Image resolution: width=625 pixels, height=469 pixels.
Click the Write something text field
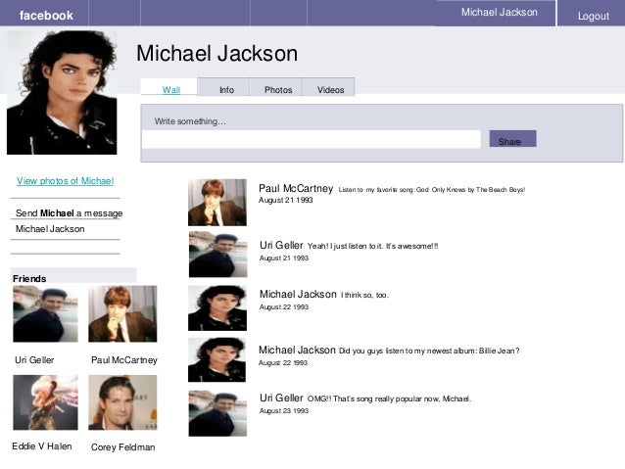point(311,139)
